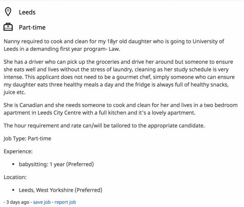
Task: Click the word 'gourmet chef' in description
Action: [x=134, y=77]
